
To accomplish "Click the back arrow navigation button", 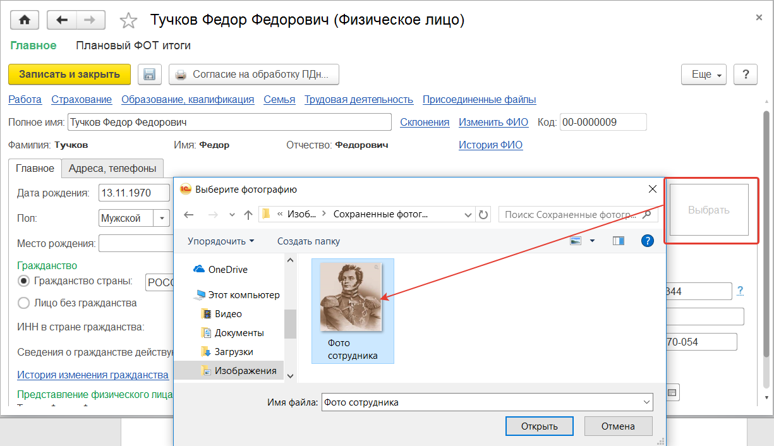I will pyautogui.click(x=62, y=20).
